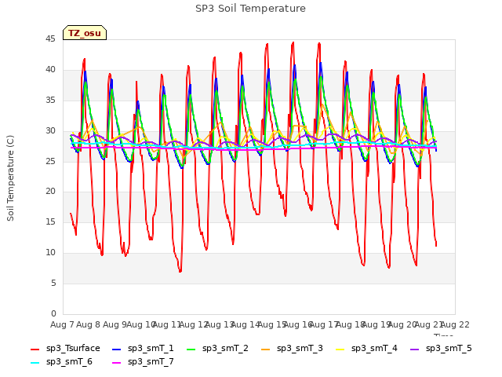Click the Soil Temperature (C) axis label
Screen dimensions: 502x377
(10, 178)
